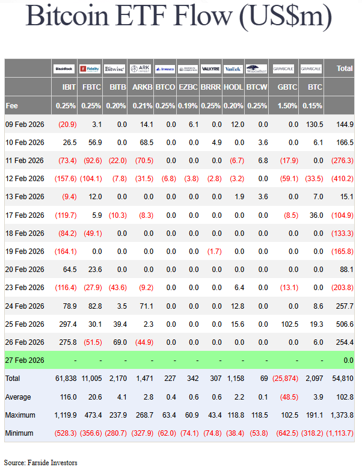Click the (410.2) total on 12 Feb
This screenshot has width=362, height=467.
342,178
